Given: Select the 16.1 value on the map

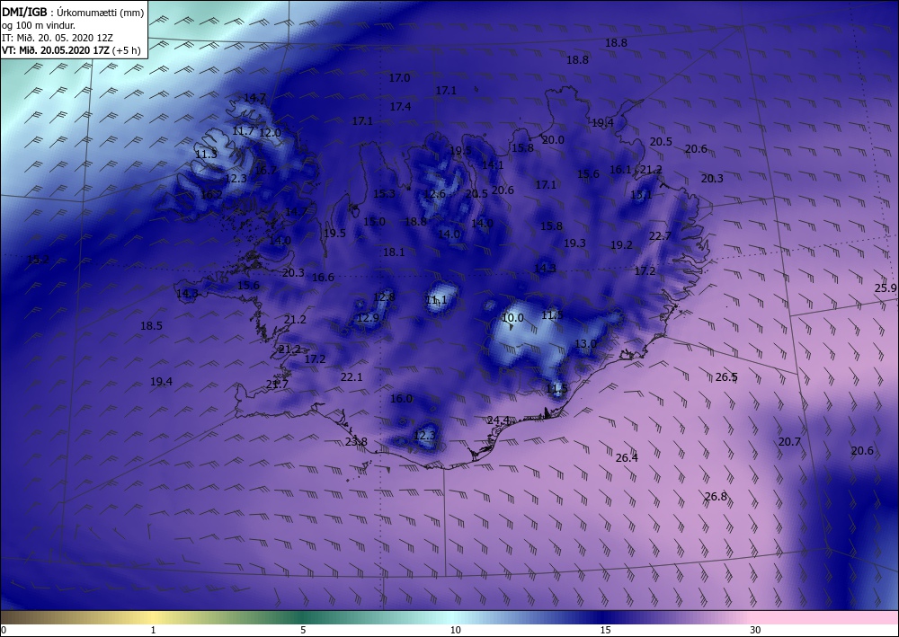Looking at the screenshot, I should [x=619, y=170].
